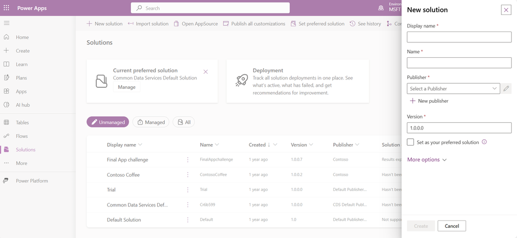Image resolution: width=517 pixels, height=238 pixels.
Task: Open Default Solution row
Action: (x=124, y=219)
